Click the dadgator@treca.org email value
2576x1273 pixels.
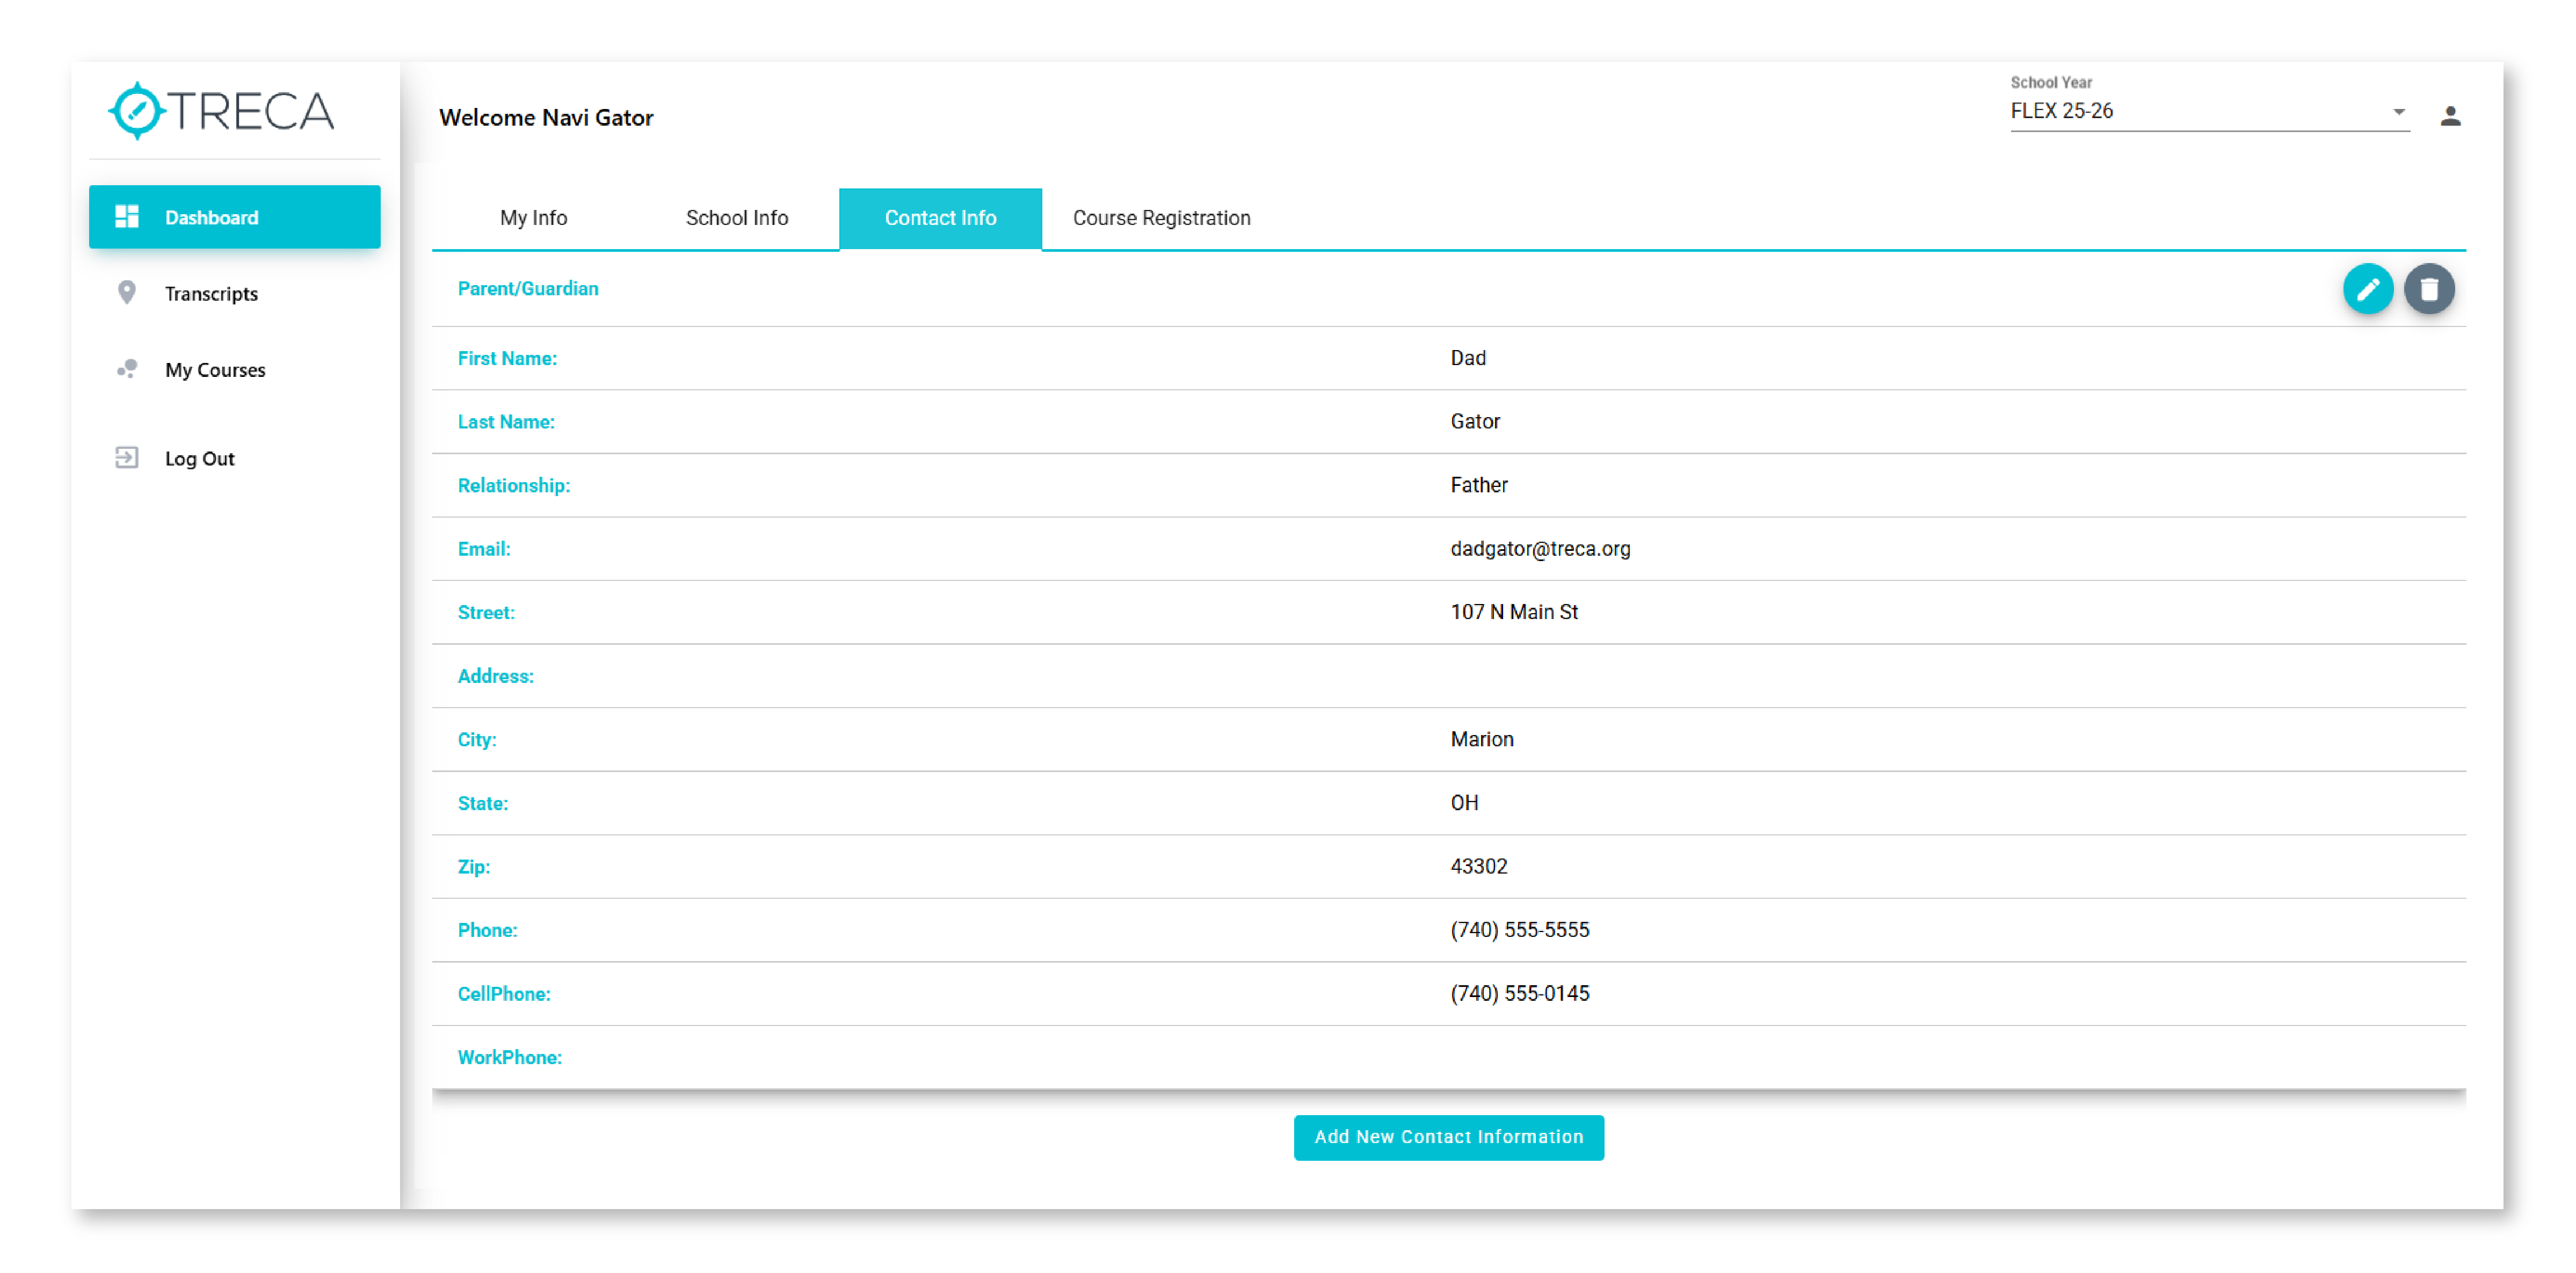coord(1539,549)
